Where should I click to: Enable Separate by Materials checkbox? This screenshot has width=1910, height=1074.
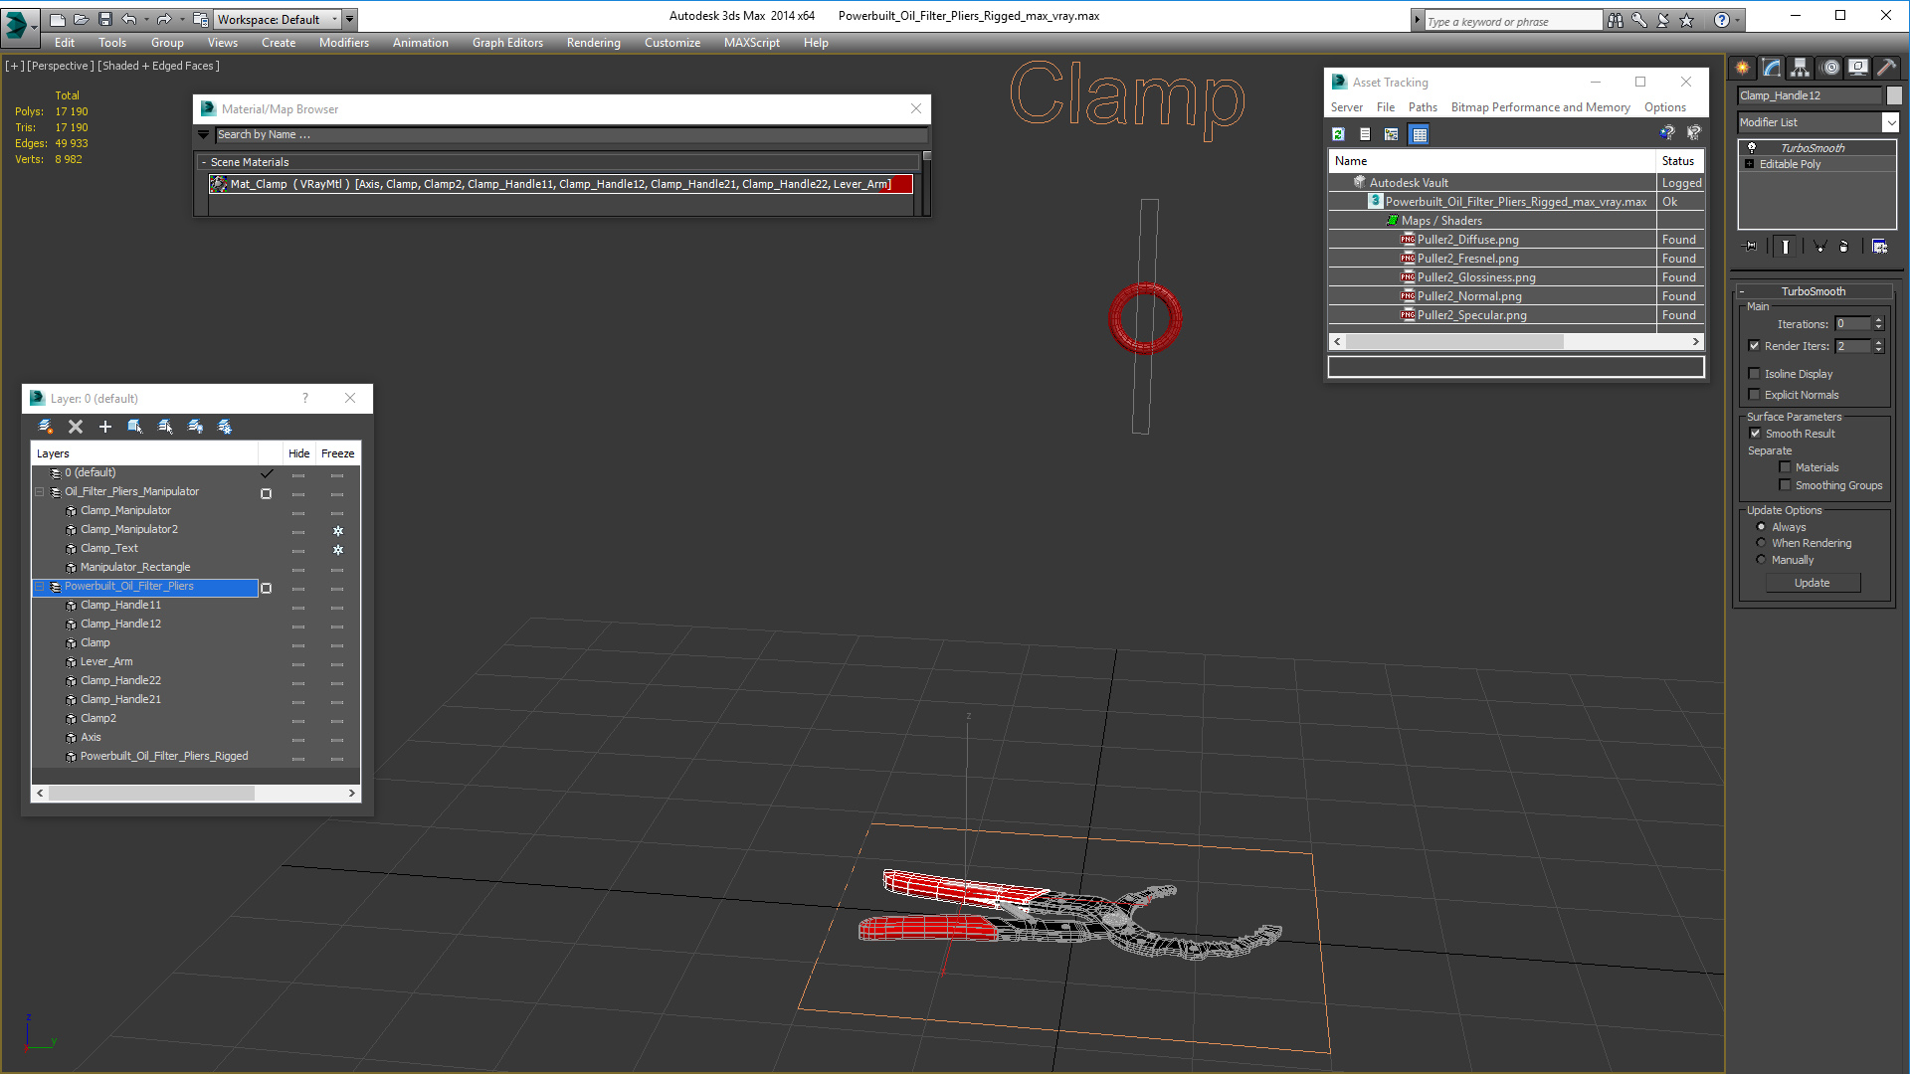click(1786, 467)
